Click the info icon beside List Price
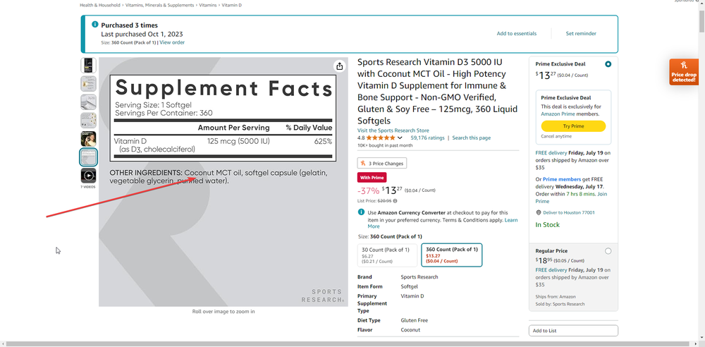This screenshot has height=347, width=705. tap(395, 201)
